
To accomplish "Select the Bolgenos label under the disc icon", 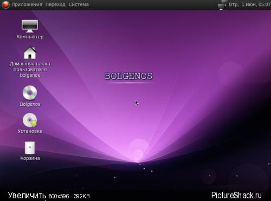I will click(30, 104).
